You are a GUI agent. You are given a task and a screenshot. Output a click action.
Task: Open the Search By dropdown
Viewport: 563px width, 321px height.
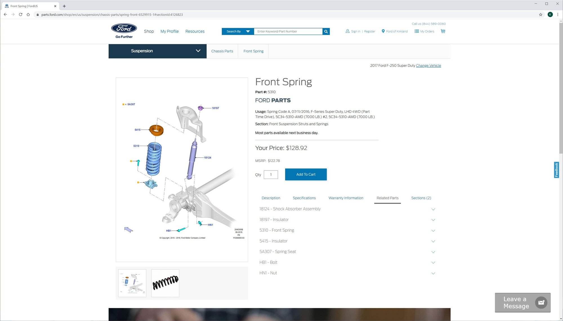click(238, 32)
